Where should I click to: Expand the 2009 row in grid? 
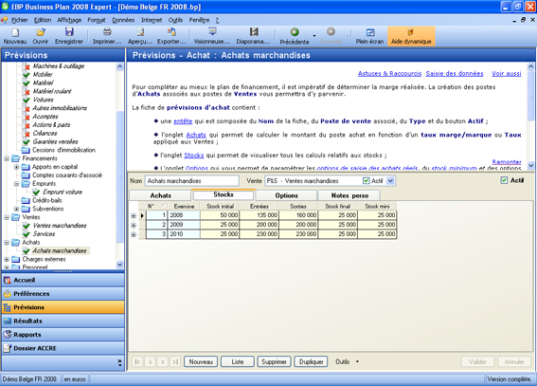click(134, 225)
